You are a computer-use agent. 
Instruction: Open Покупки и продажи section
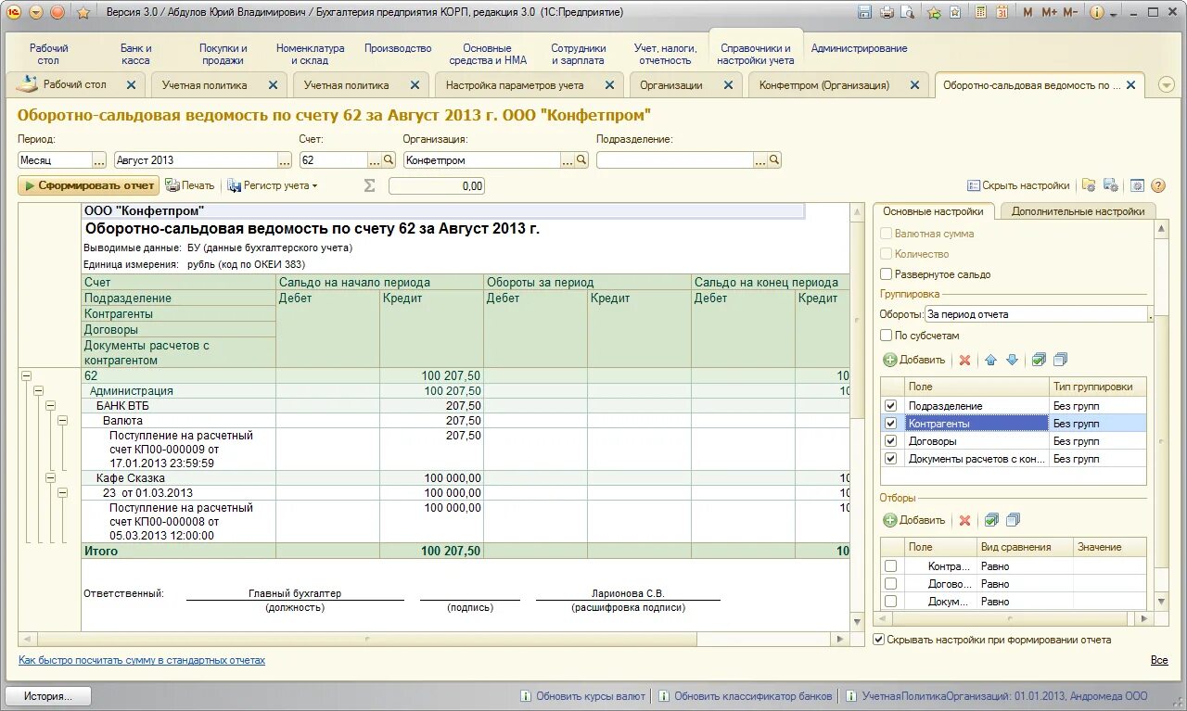coord(223,54)
